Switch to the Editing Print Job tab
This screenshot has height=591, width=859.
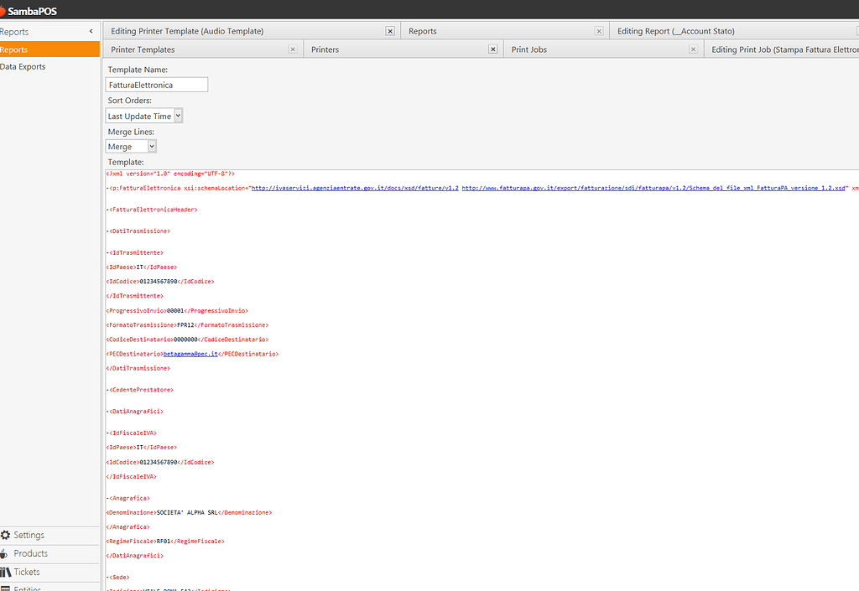(784, 49)
